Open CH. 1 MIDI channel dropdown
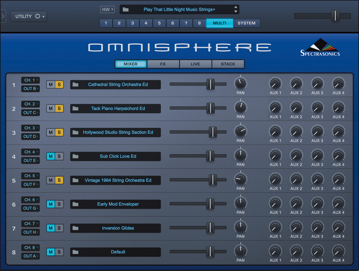The width and height of the screenshot is (359, 271). [x=30, y=80]
